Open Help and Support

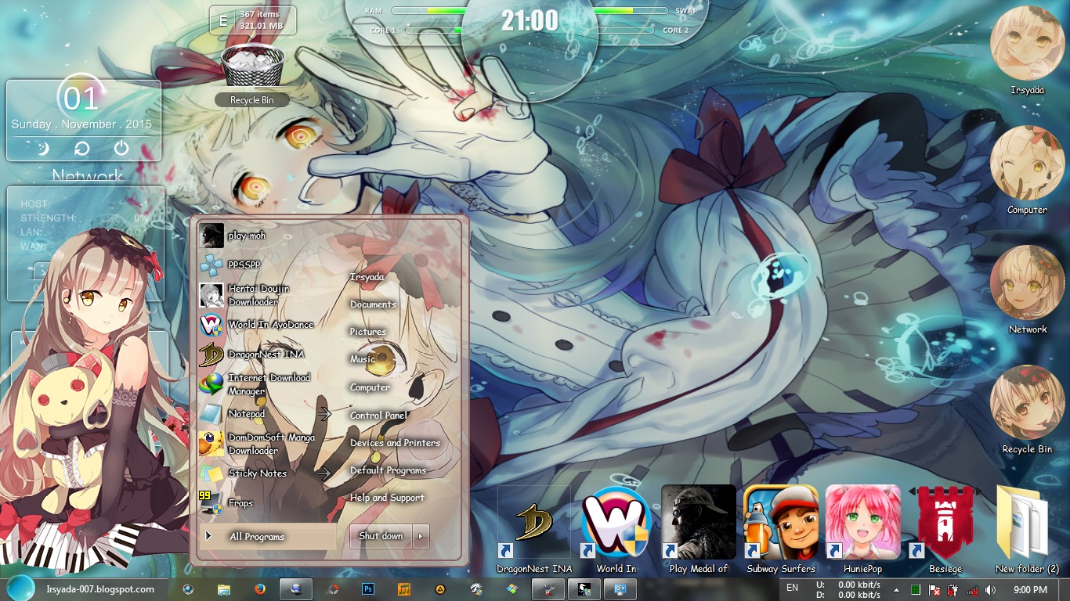(x=387, y=498)
